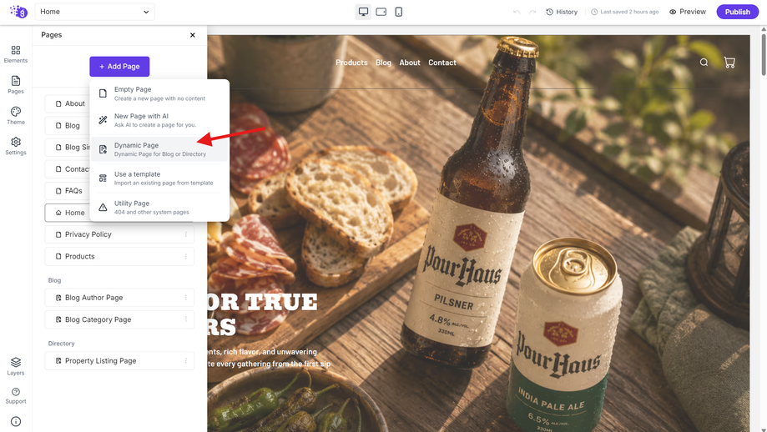Screen dimensions: 767x432
Task: Click Contact link in site navigation
Action: (442, 63)
